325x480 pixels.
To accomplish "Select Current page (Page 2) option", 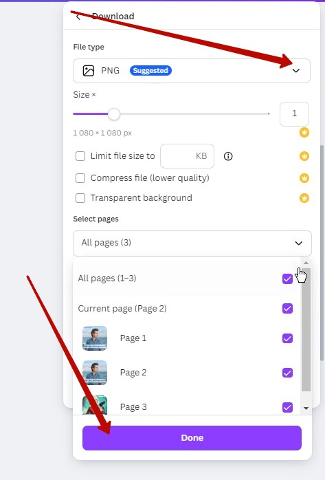I will [186, 309].
